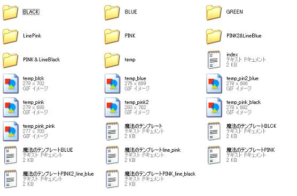Select the temp folder icon
Screen dimensions: 297x196
point(112,60)
